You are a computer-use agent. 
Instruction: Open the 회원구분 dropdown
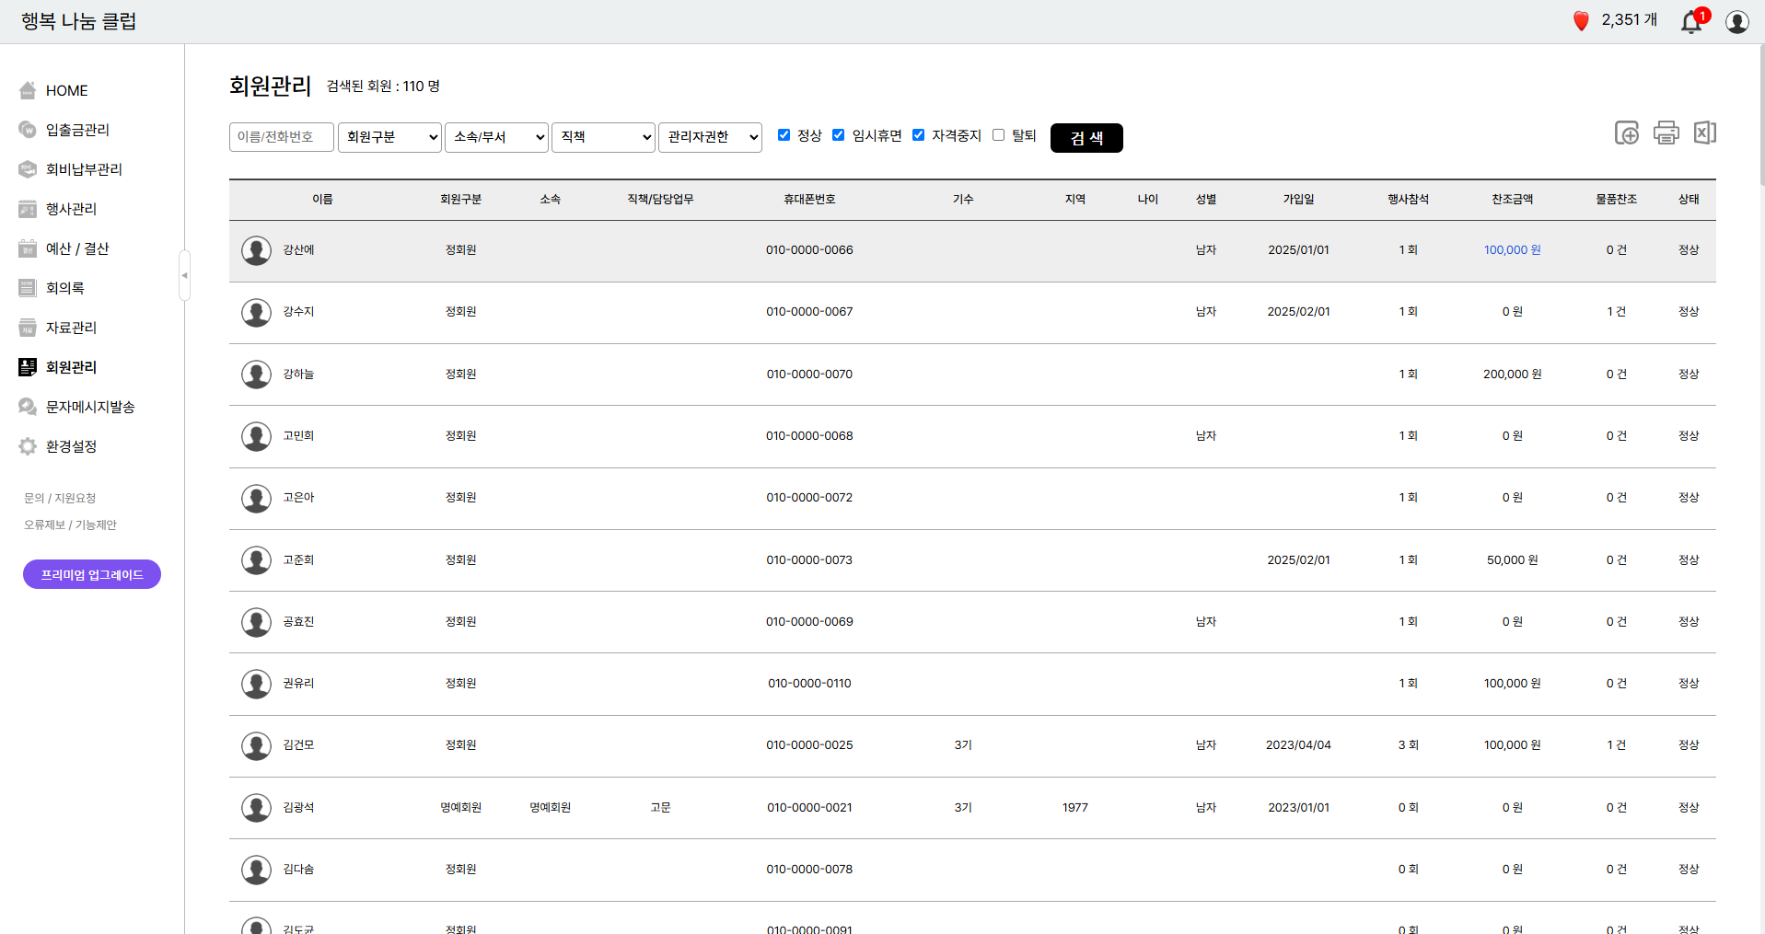click(389, 137)
